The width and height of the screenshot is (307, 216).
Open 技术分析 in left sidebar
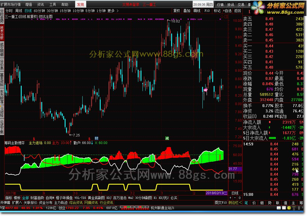[2, 32]
